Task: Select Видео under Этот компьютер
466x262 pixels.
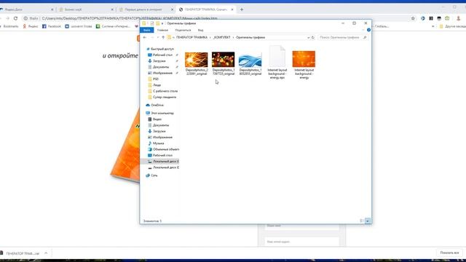Action: click(x=157, y=119)
